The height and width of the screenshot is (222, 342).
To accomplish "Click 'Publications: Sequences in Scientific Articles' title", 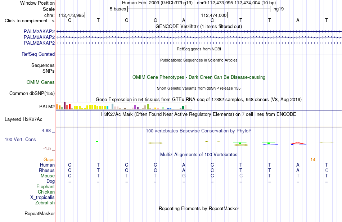I will point(199,60).
